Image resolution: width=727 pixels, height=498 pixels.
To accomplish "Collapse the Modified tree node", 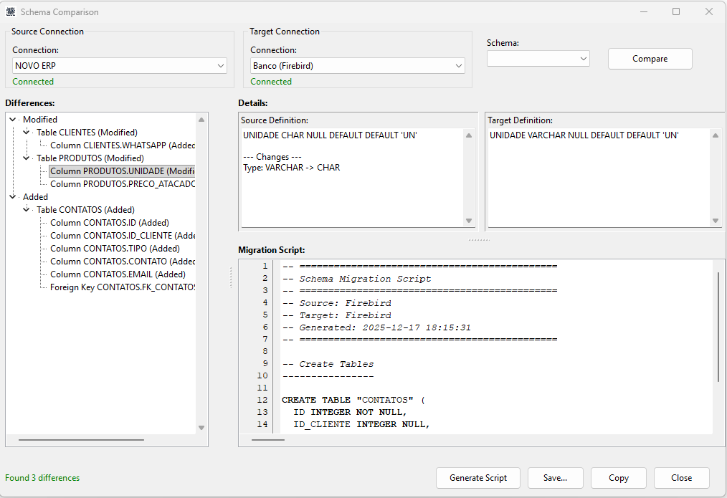I will point(13,120).
